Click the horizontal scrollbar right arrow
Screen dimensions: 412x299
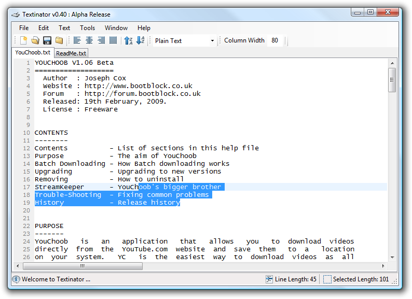383,266
